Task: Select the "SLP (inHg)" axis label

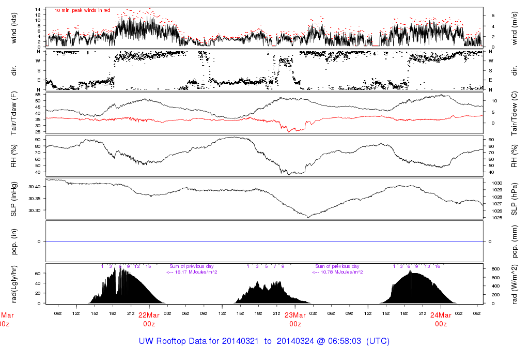Action: 14,199
